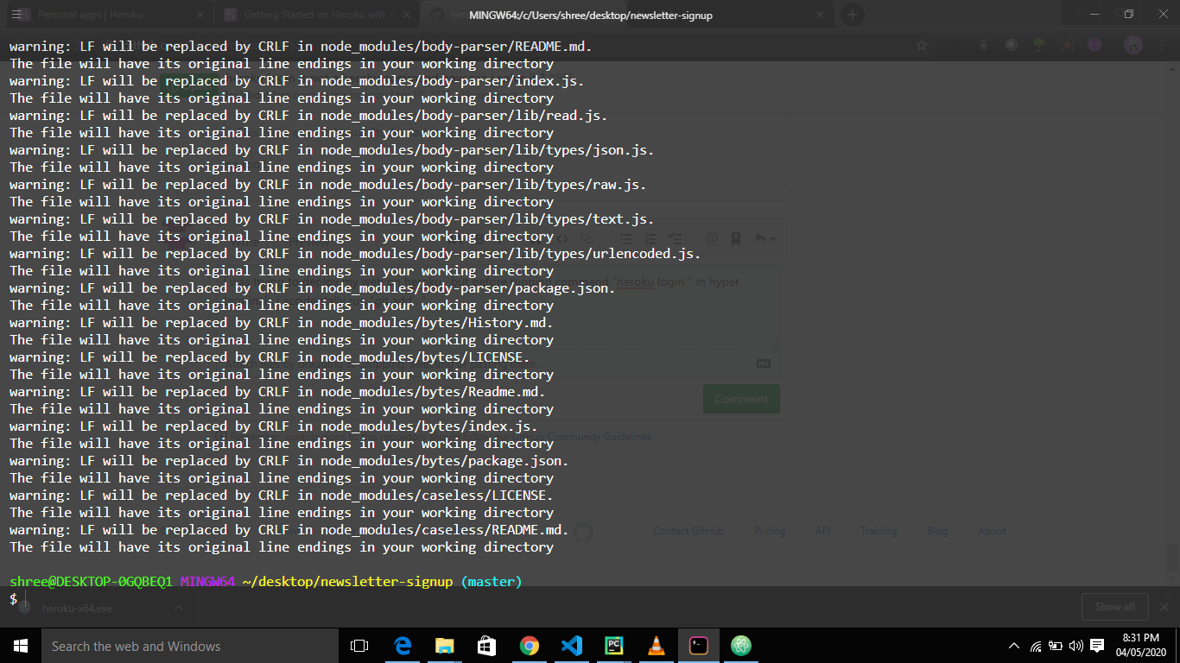Launch Visual Studio Code from the taskbar

pyautogui.click(x=571, y=645)
